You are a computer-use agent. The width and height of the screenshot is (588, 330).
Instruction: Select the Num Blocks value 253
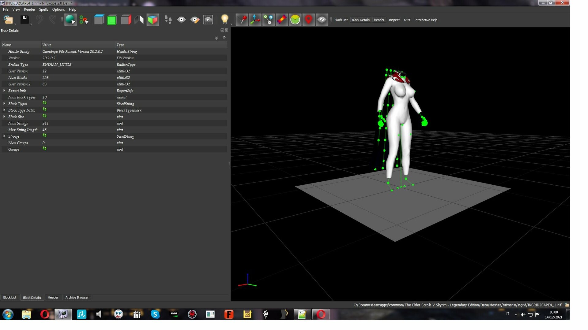45,78
